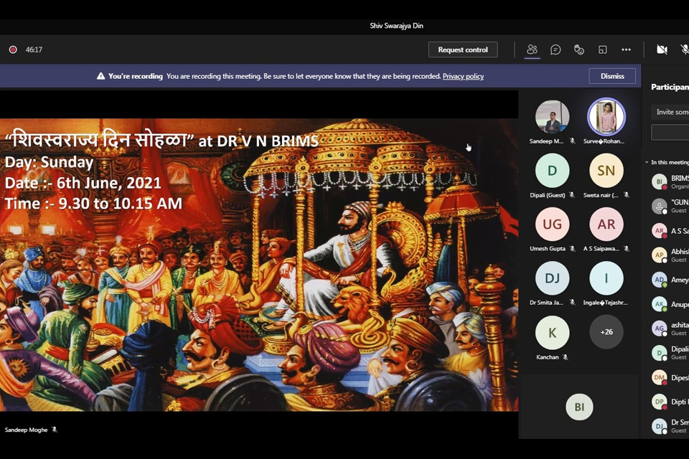Toggle the camera on or off
The height and width of the screenshot is (459, 689).
pyautogui.click(x=662, y=49)
